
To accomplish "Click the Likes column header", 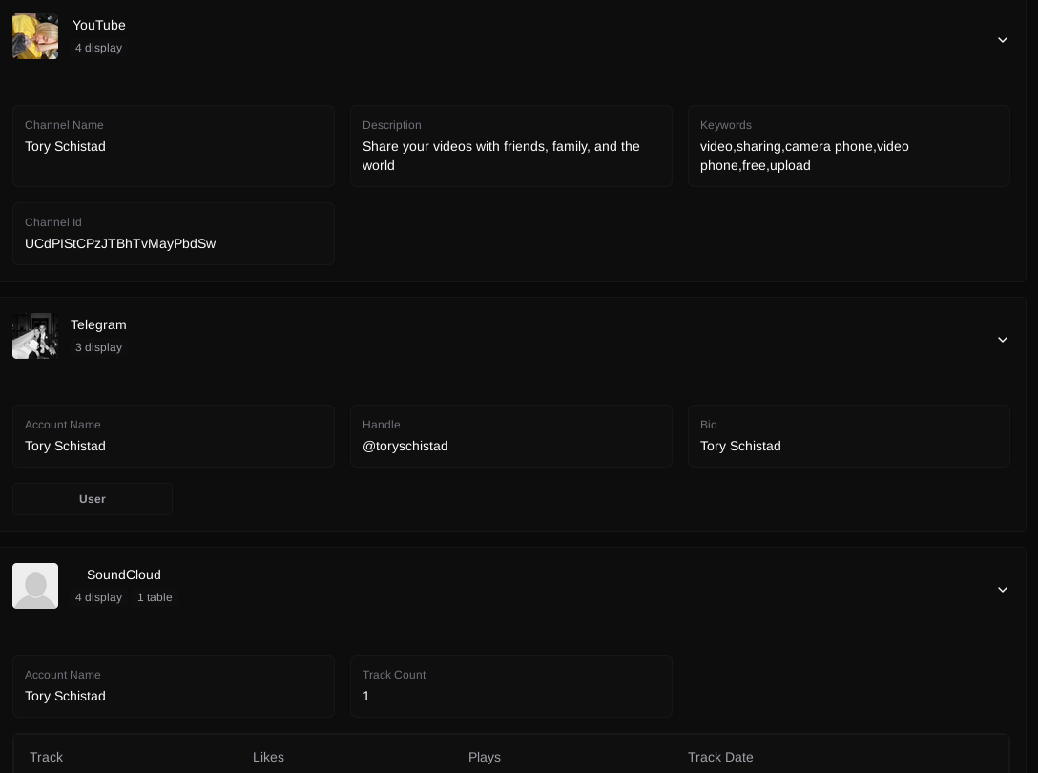I will [x=268, y=757].
